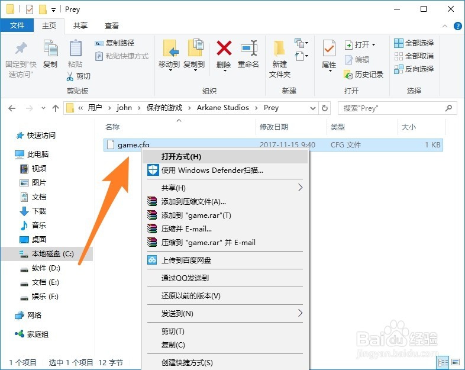The height and width of the screenshot is (370, 465).
Task: Open the 新建项目 dropdown icon
Action: coord(301,43)
